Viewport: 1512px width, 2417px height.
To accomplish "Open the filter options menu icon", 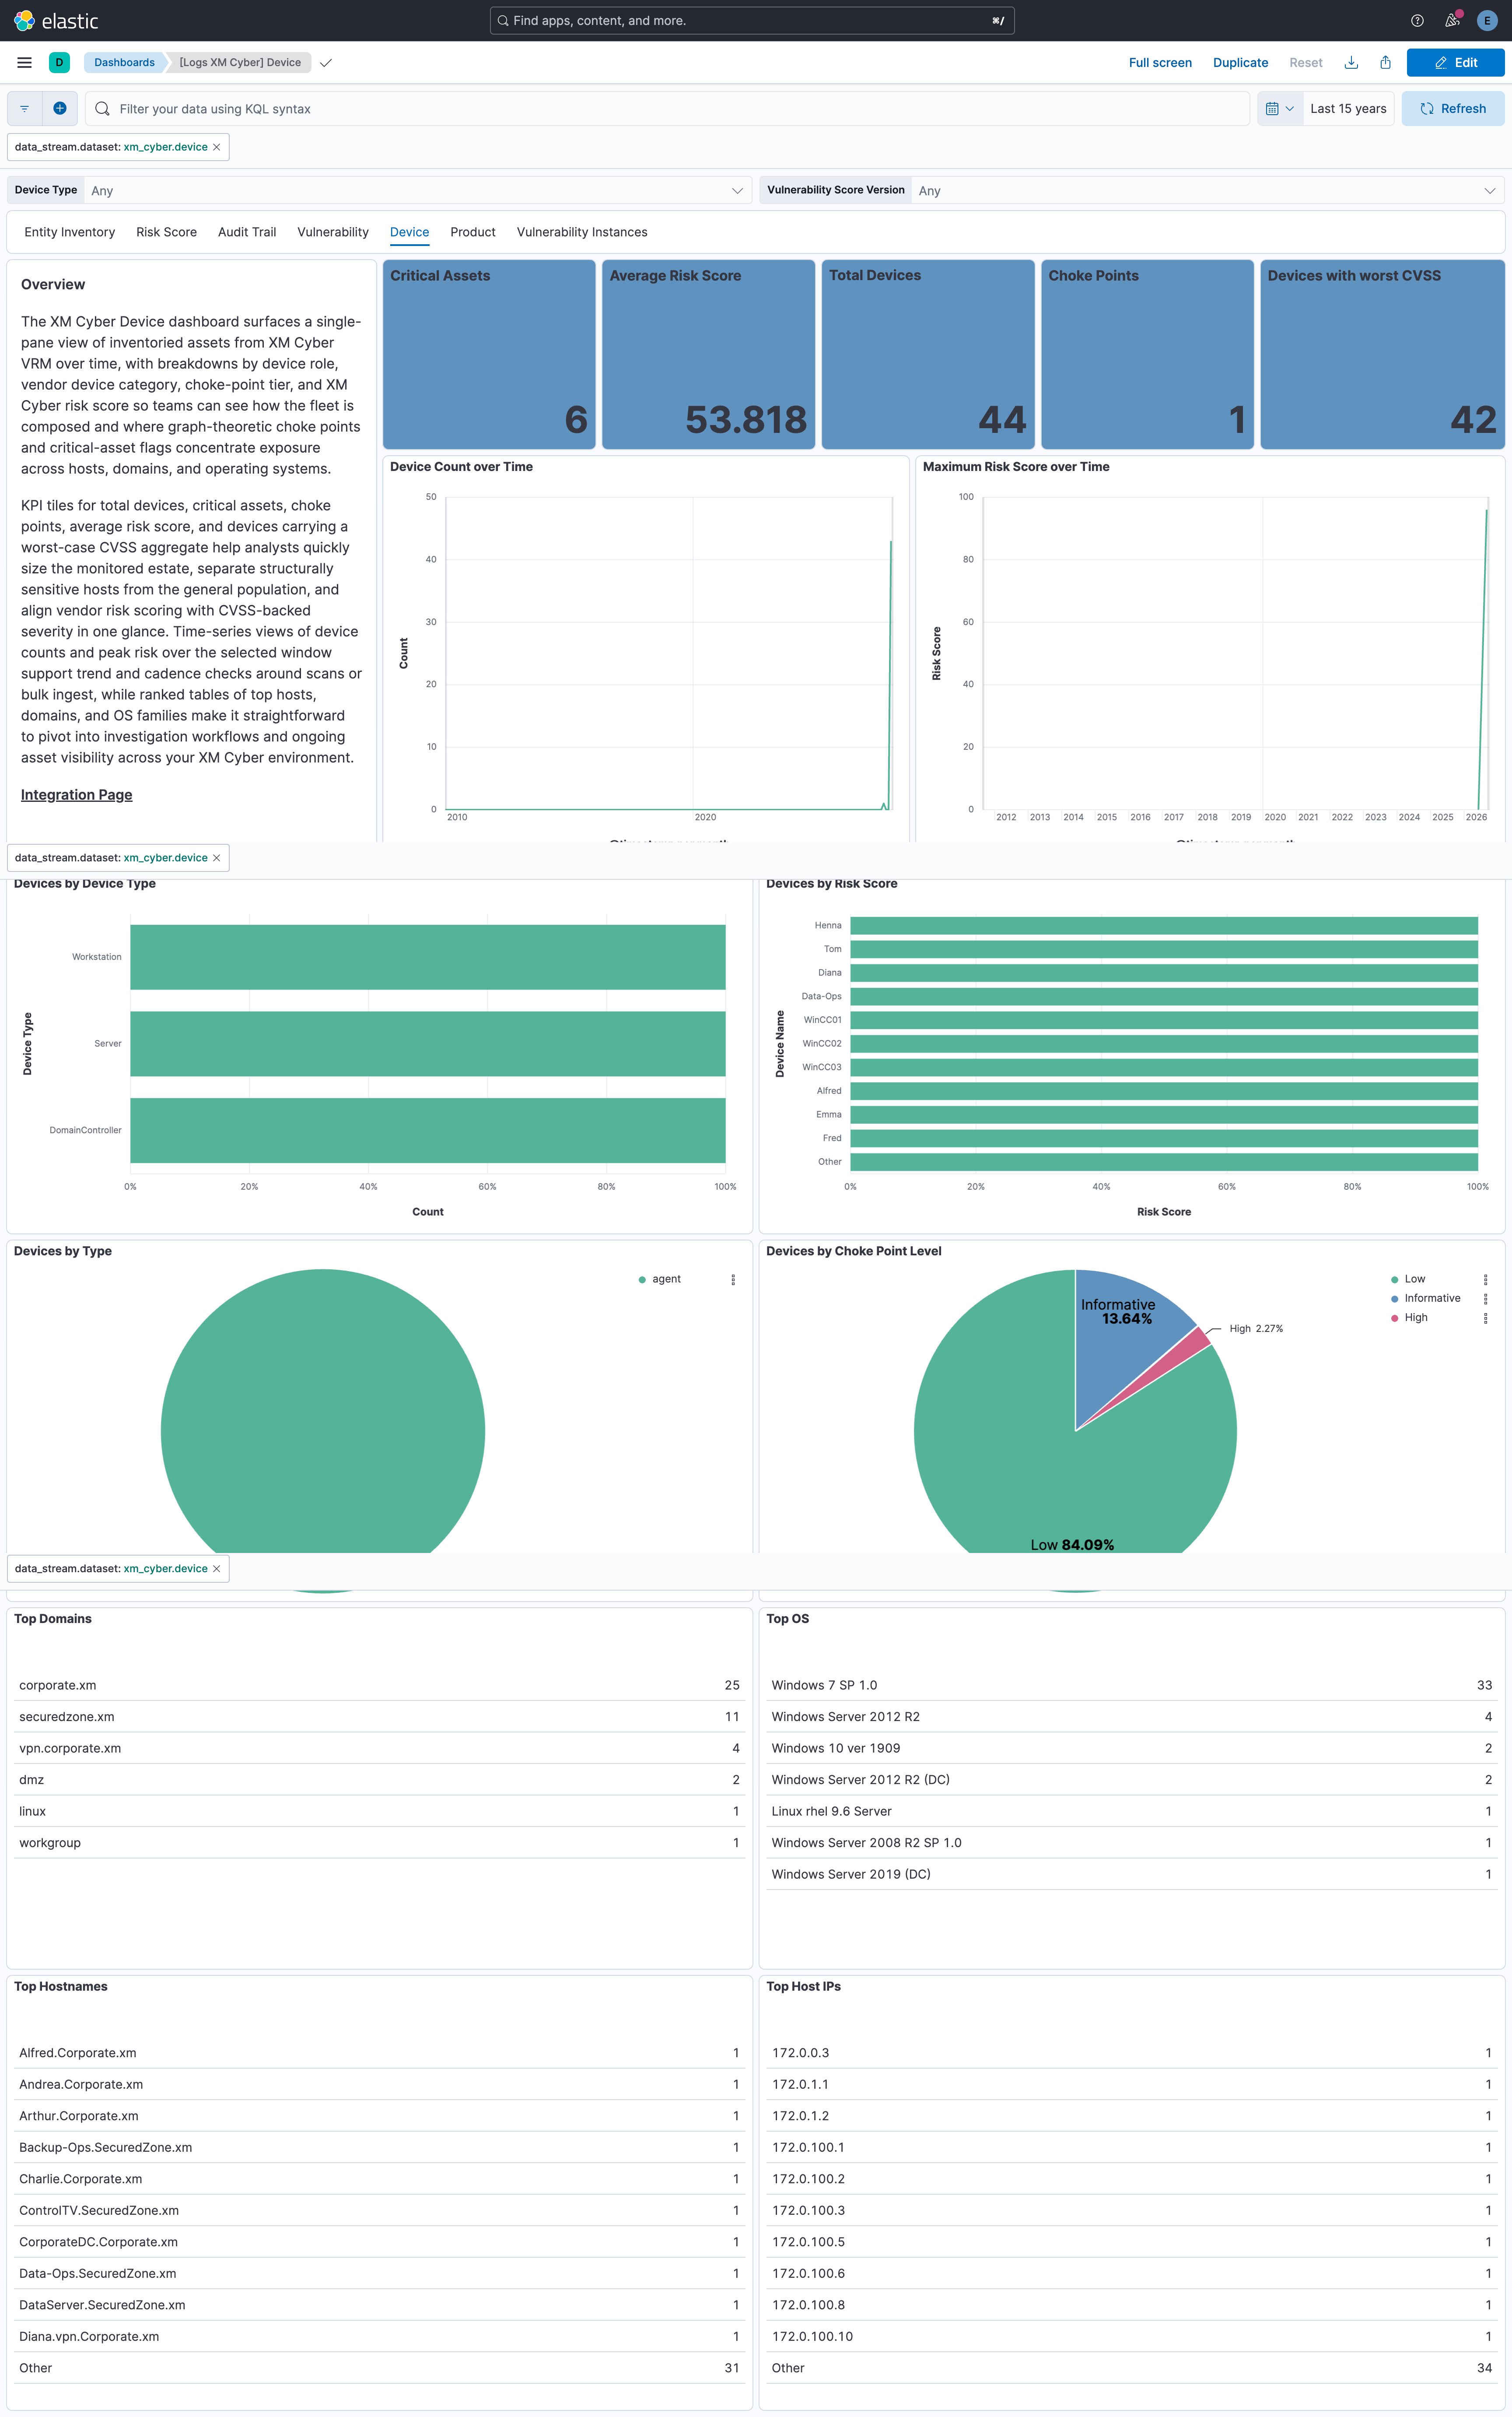I will pos(25,108).
